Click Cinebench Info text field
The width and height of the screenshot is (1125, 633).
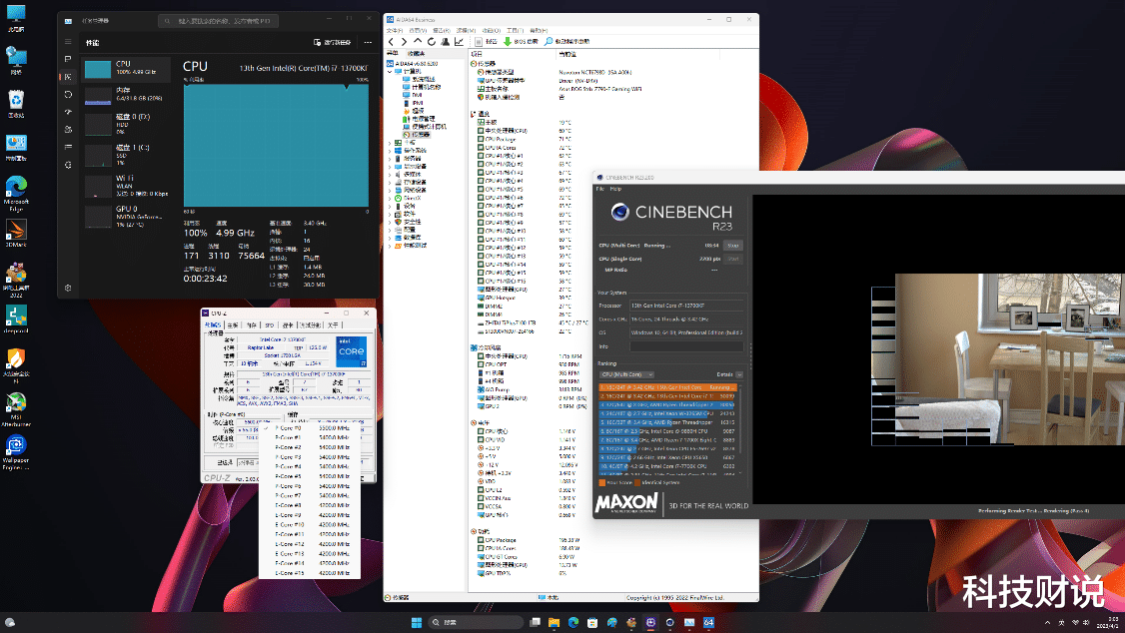tap(686, 346)
